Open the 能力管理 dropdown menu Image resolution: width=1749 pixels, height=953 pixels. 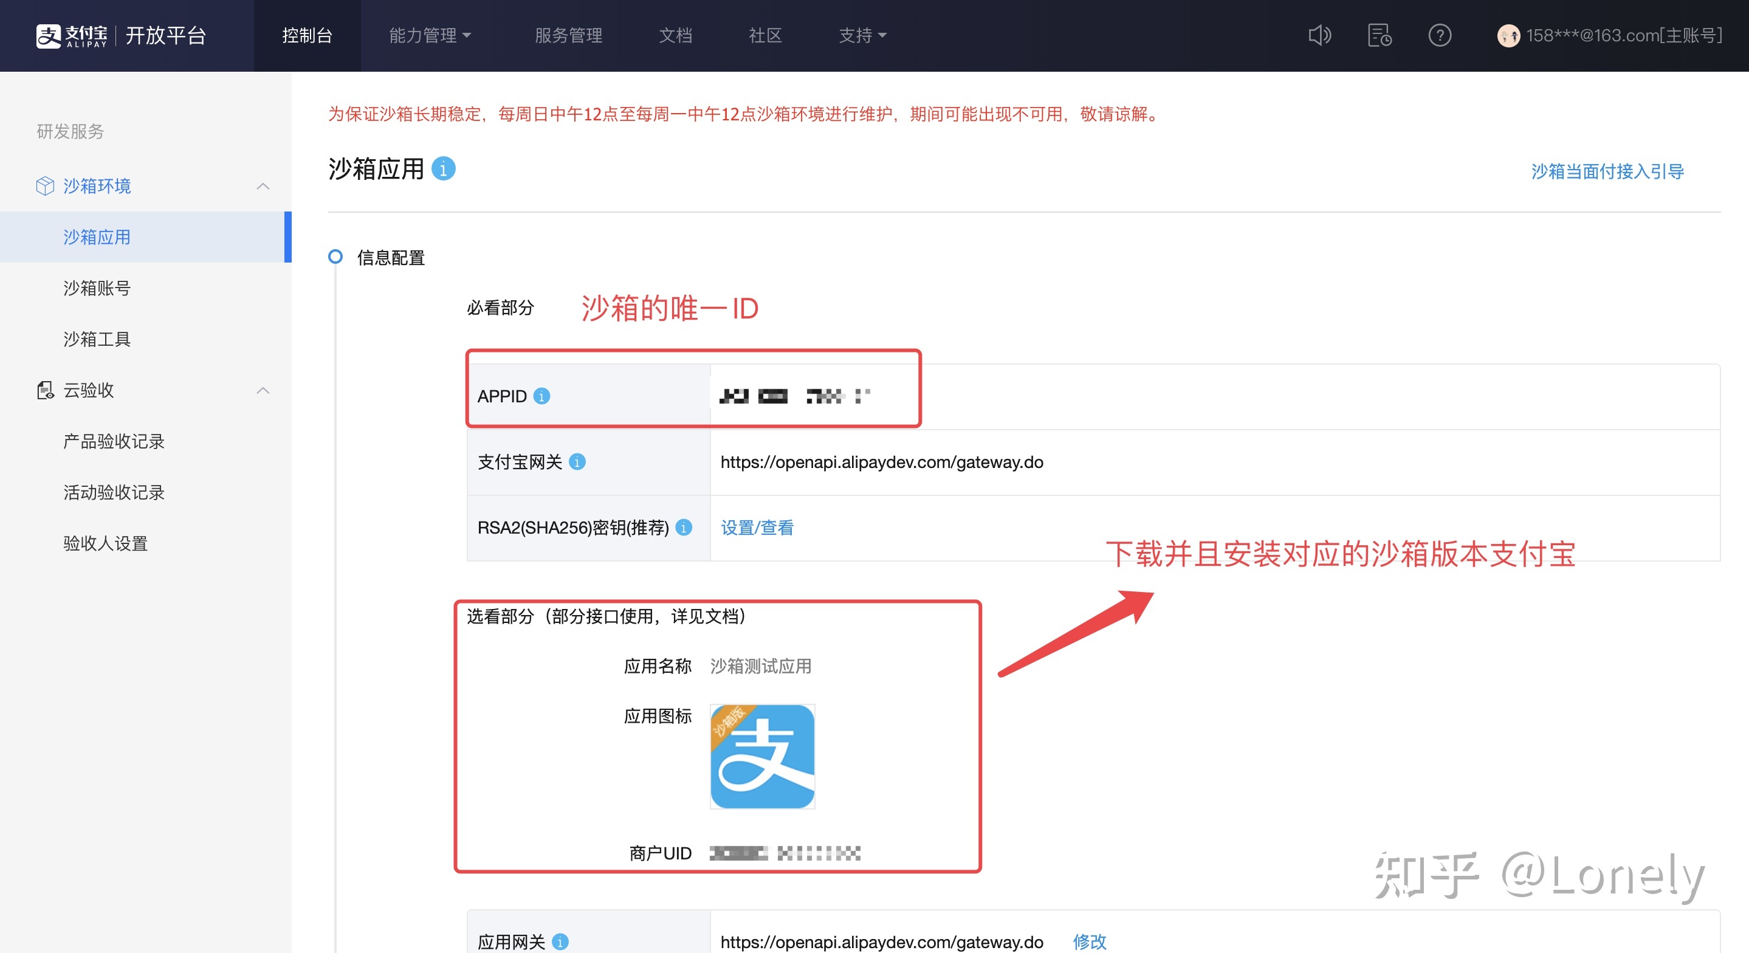pyautogui.click(x=430, y=35)
